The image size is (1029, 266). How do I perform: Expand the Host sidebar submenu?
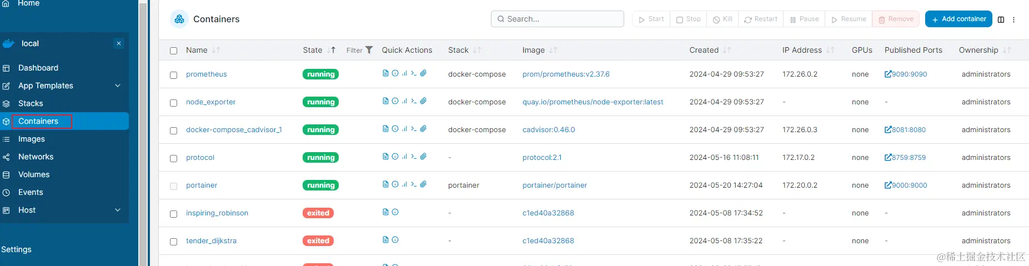tap(118, 210)
